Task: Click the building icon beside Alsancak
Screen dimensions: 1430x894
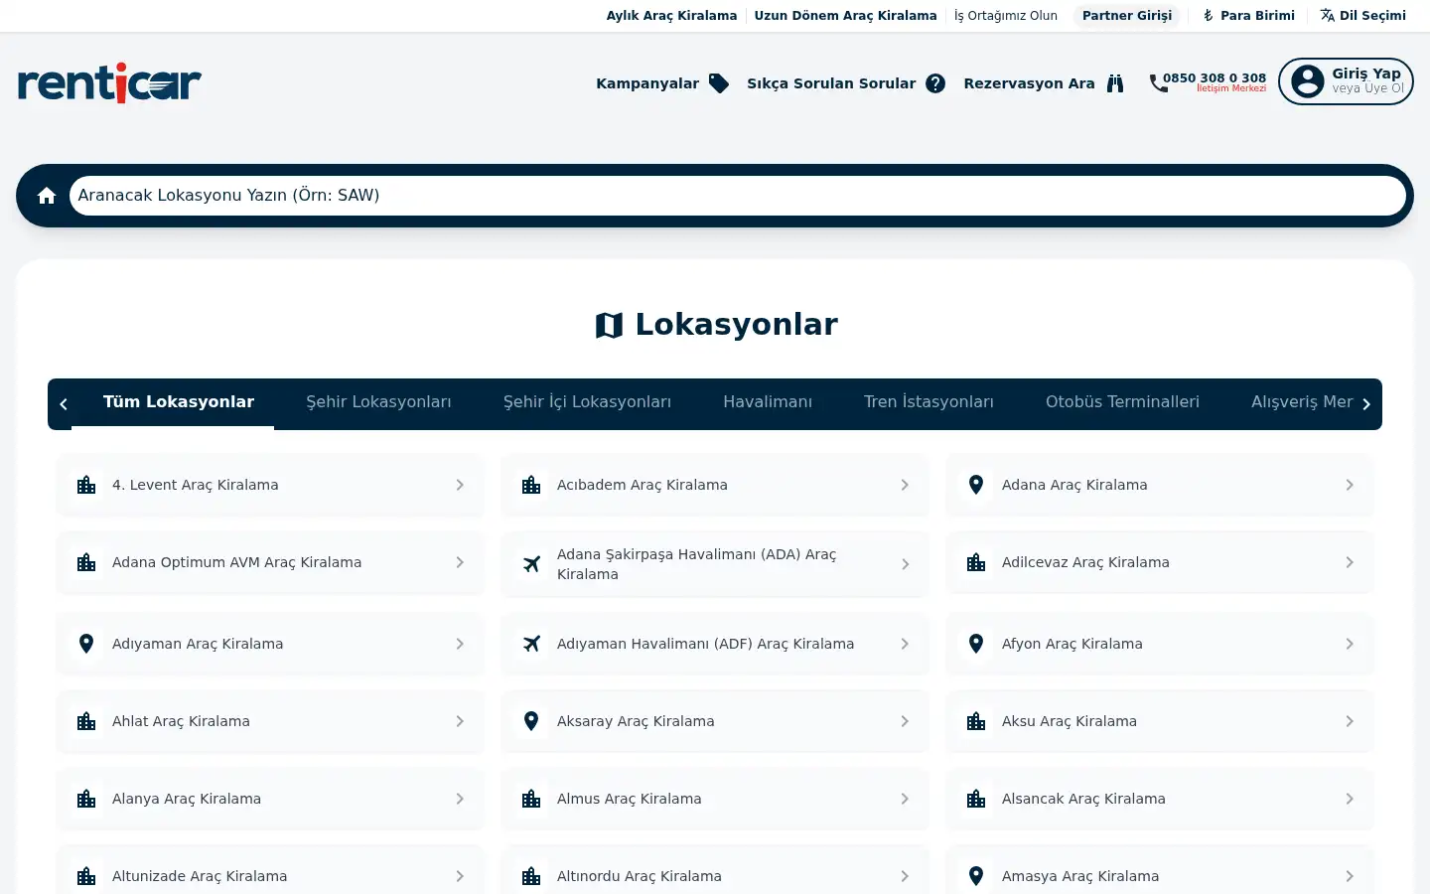Action: 976,799
